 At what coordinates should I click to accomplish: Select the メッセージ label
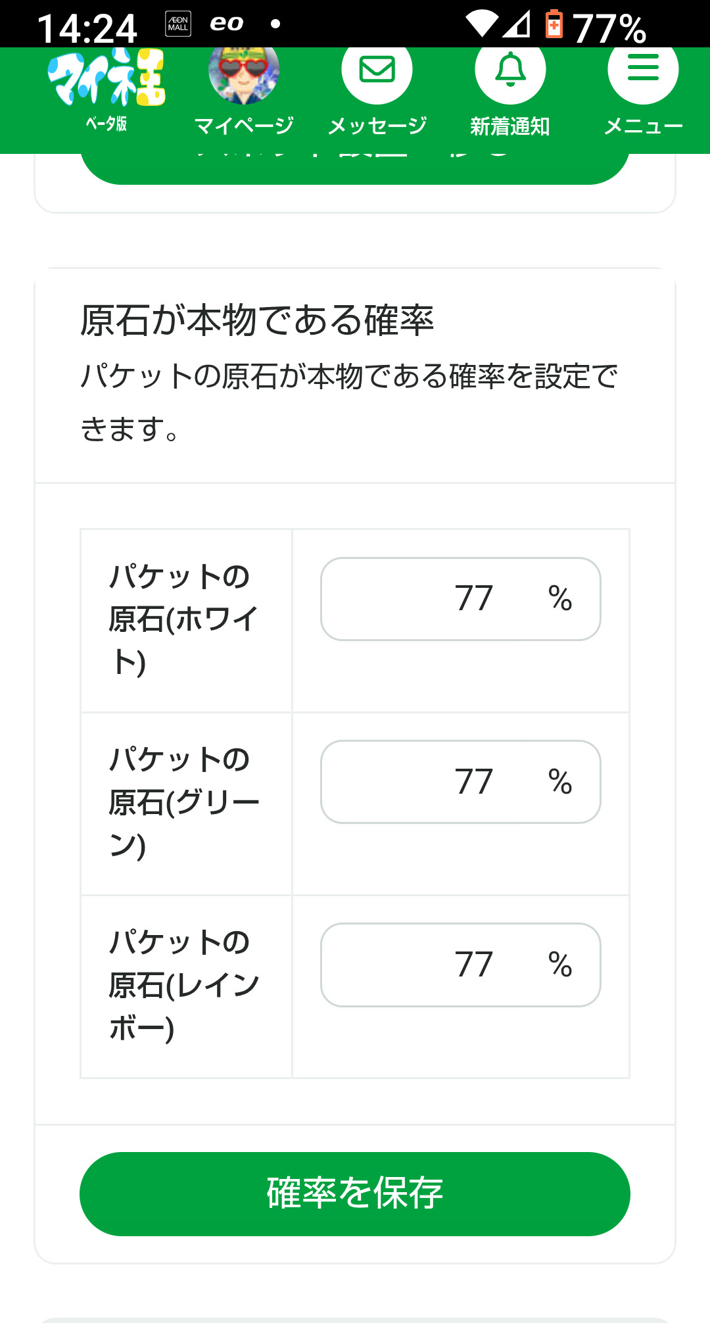coord(377,126)
